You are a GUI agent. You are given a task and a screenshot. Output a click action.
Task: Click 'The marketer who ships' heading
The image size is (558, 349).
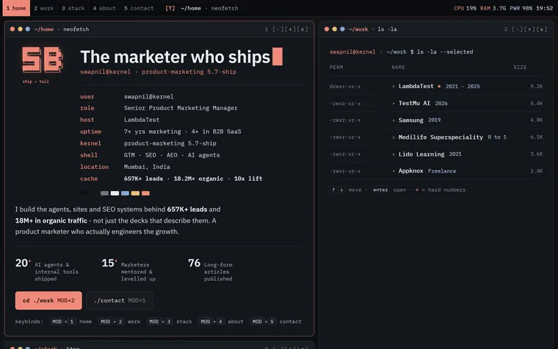[x=175, y=57]
